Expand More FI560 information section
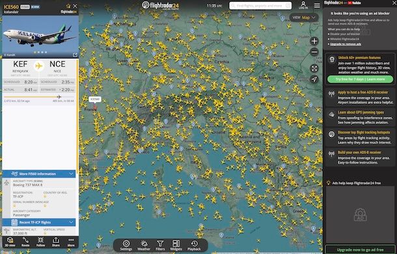397x254 pixels. click(39, 174)
